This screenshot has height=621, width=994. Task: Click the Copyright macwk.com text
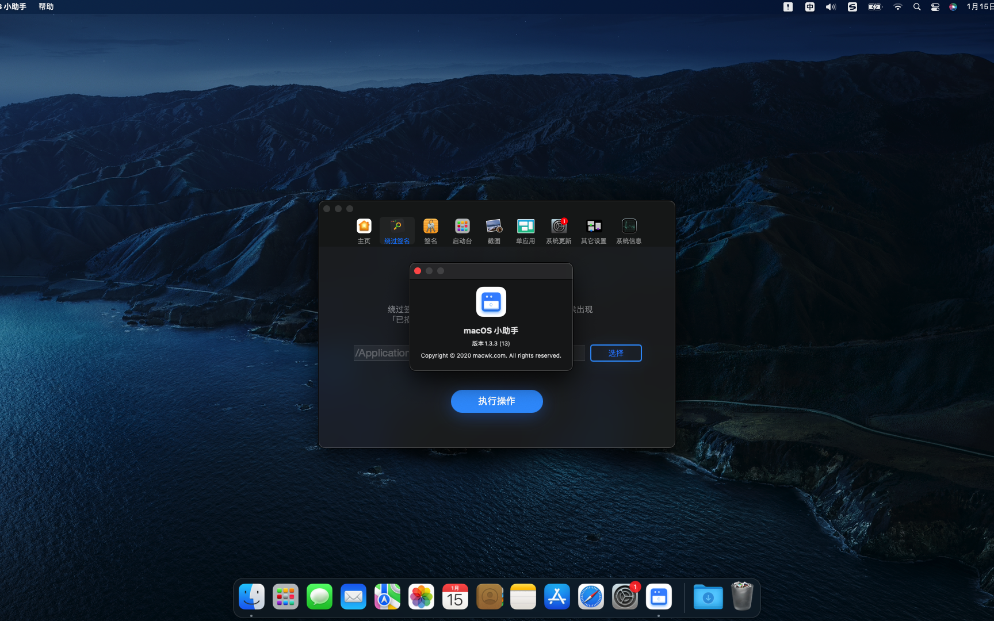point(491,355)
